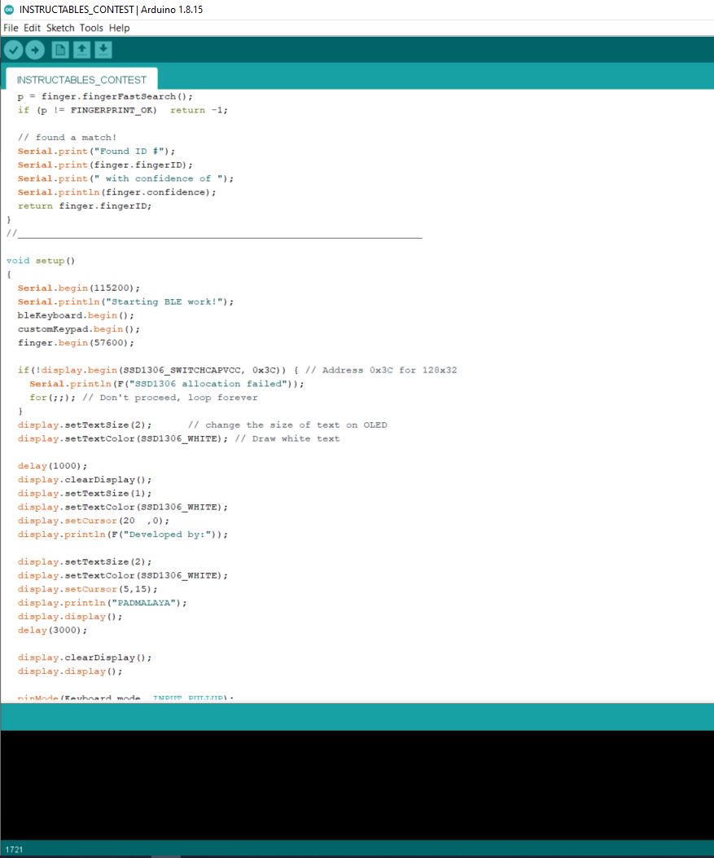Image resolution: width=714 pixels, height=858 pixels.
Task: Click 'bleKeyboard.begin();' line
Action: 76,315
